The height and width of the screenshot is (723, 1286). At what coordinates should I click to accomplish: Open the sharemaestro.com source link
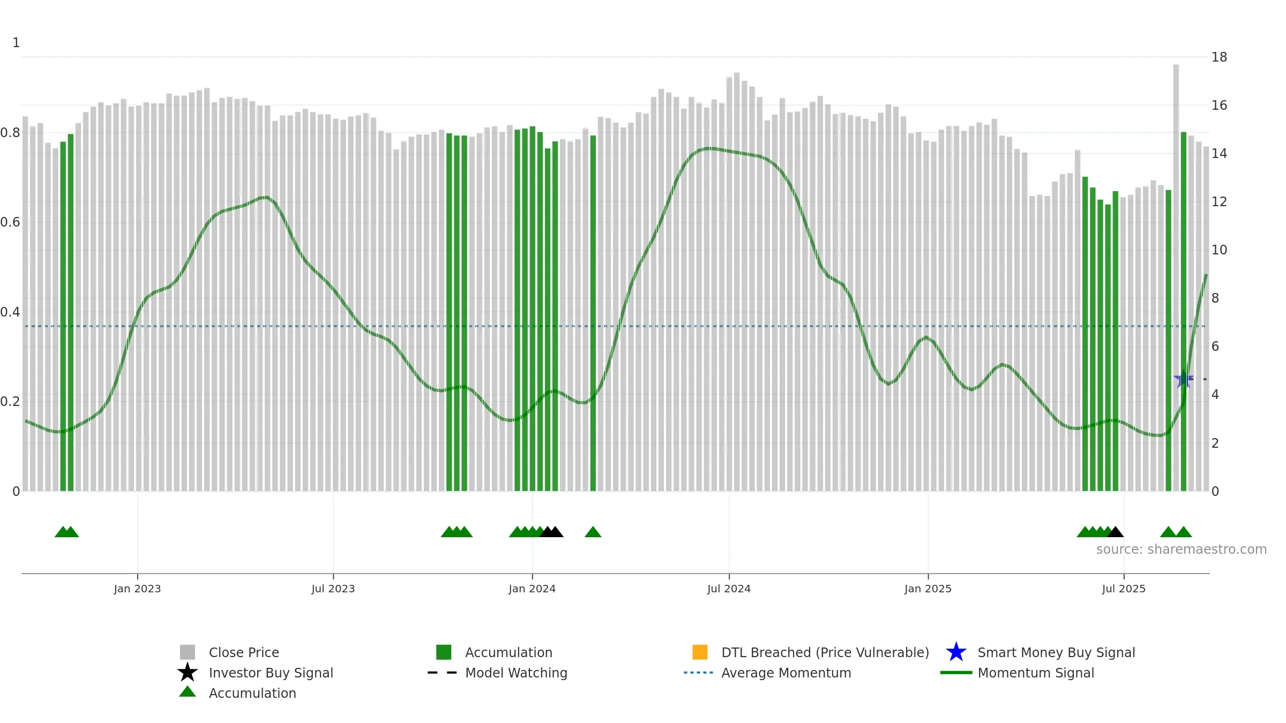pos(1181,549)
